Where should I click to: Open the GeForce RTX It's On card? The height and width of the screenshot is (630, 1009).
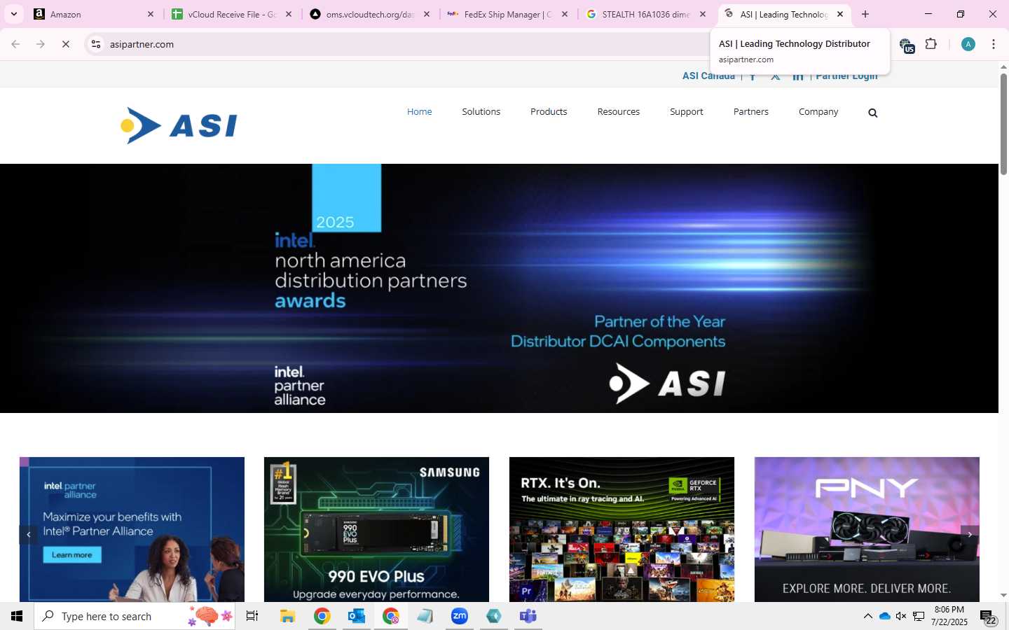pyautogui.click(x=622, y=530)
